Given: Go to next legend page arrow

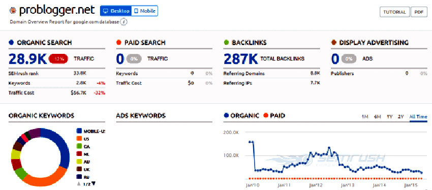Looking at the screenshot, I should tap(94, 184).
